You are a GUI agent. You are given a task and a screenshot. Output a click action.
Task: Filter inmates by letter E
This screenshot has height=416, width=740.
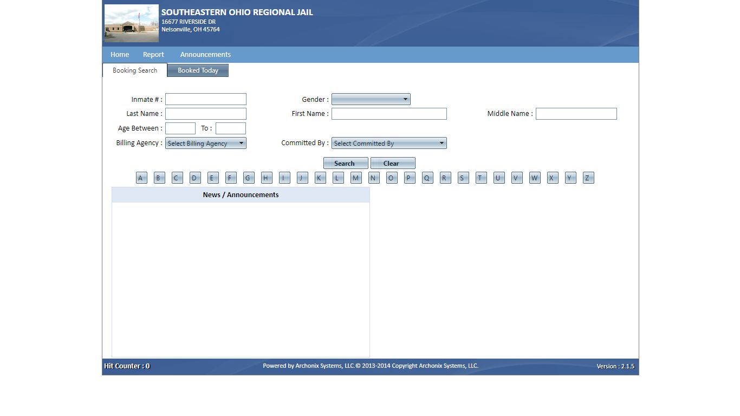pos(213,178)
